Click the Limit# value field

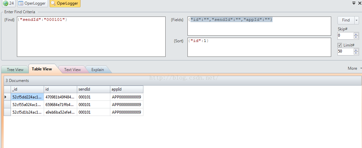tap(345, 51)
